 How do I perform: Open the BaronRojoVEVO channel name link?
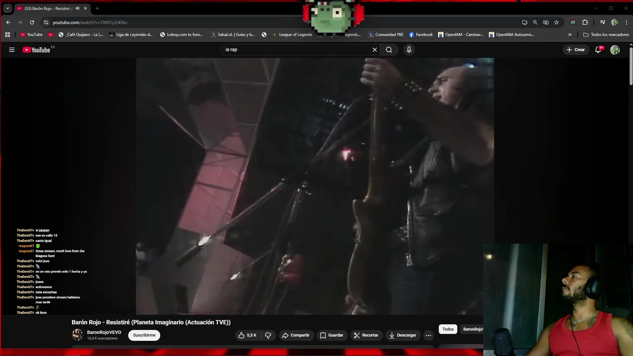tap(104, 332)
